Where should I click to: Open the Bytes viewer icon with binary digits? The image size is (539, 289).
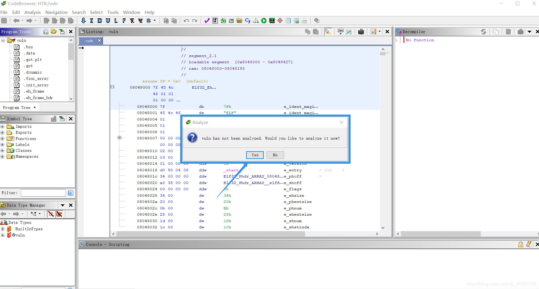click(x=215, y=21)
